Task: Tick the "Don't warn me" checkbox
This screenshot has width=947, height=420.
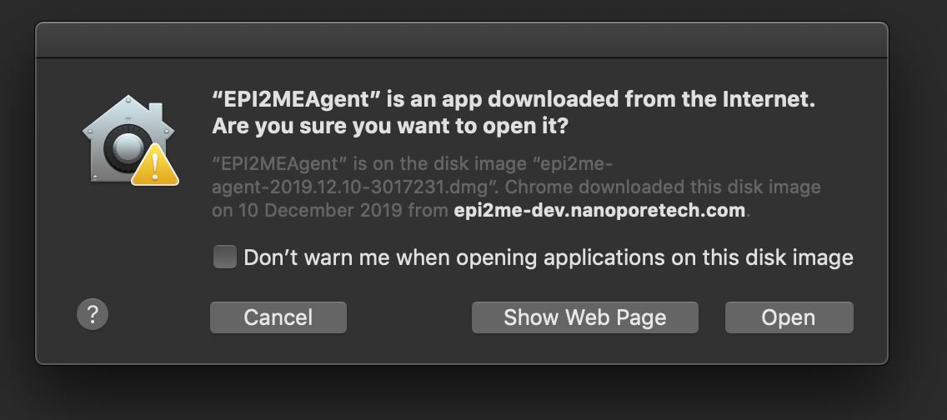Action: point(225,257)
